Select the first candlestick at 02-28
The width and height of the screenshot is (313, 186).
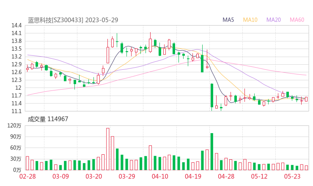click(27, 69)
